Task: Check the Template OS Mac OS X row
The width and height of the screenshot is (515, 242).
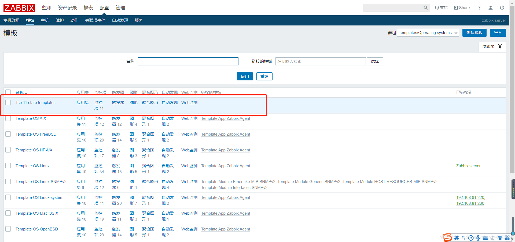Action: (x=8, y=213)
